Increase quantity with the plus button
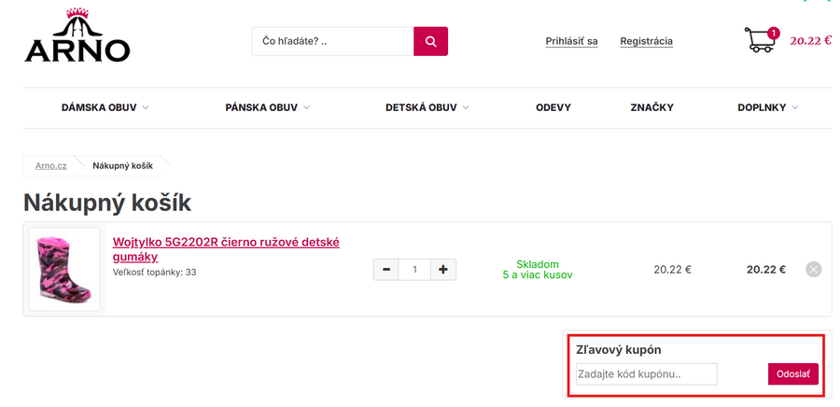The image size is (840, 407). [x=442, y=270]
